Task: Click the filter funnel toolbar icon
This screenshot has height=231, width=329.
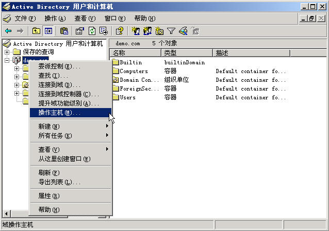Action: 171,31
